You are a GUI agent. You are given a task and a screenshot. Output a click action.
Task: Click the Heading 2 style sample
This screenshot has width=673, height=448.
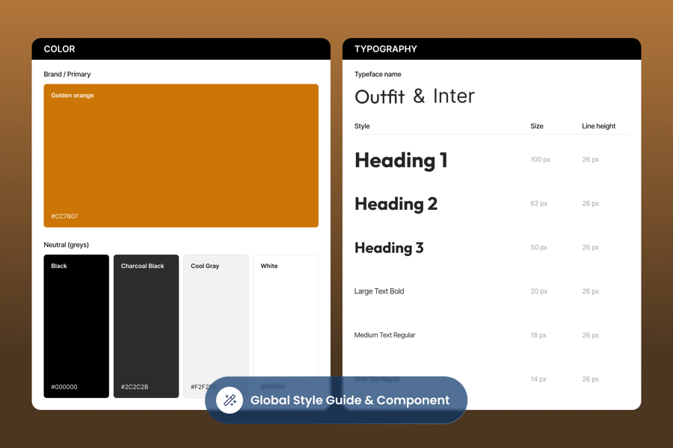pyautogui.click(x=396, y=204)
